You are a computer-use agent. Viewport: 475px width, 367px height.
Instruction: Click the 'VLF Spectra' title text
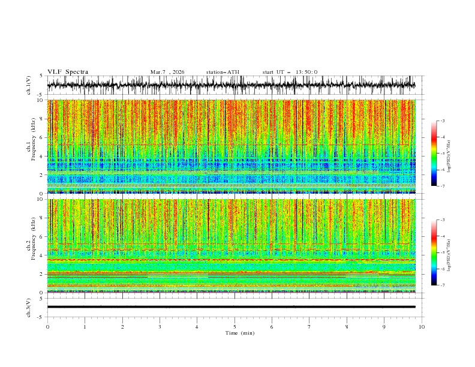(68, 72)
